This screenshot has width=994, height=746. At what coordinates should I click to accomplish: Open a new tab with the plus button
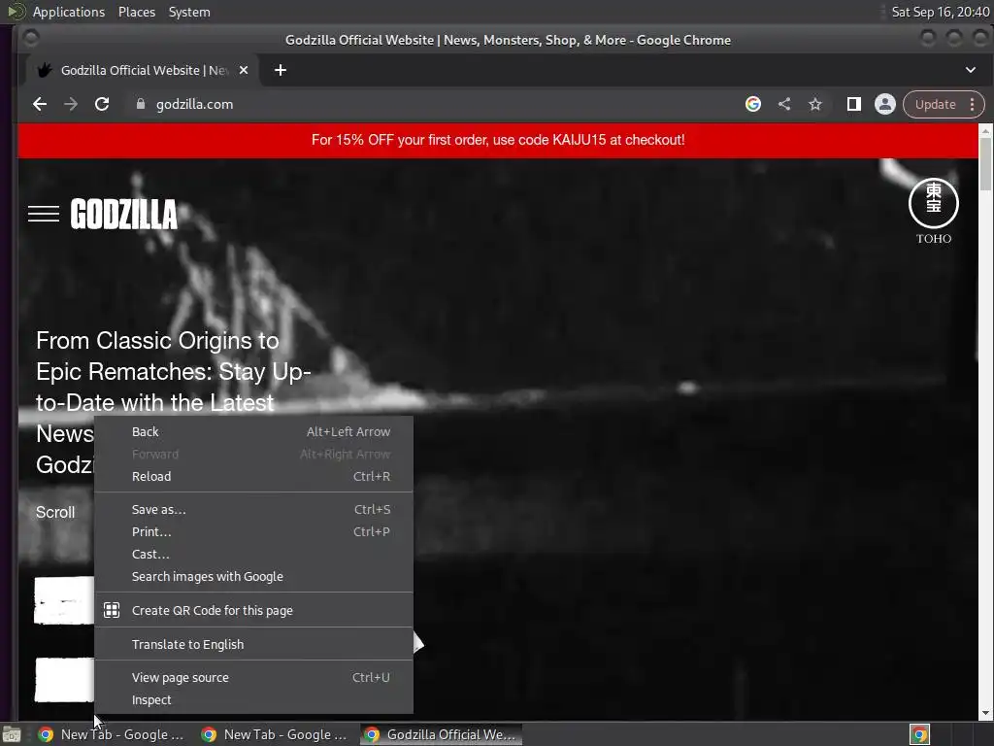click(281, 70)
